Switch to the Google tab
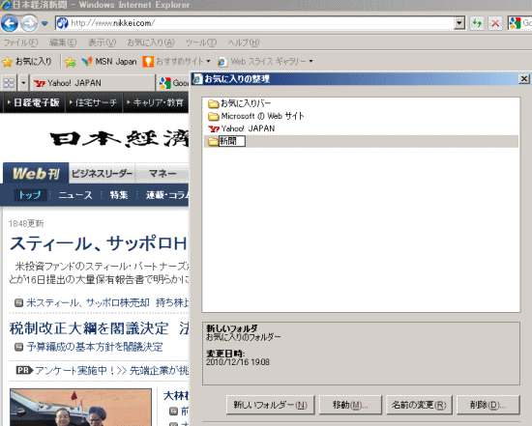 (174, 83)
